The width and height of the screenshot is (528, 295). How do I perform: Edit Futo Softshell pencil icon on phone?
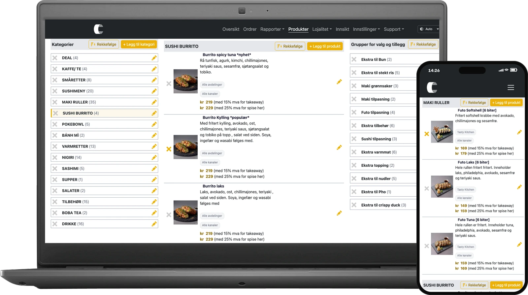coord(519,132)
